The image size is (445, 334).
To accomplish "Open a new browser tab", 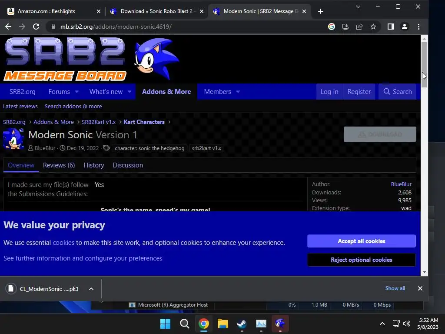I will [x=320, y=11].
